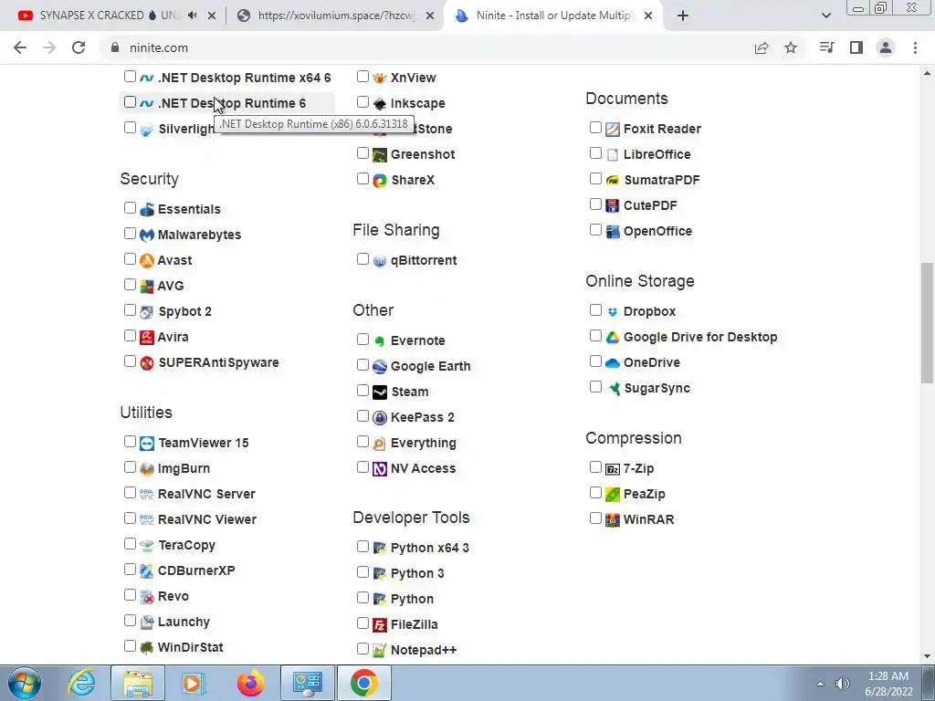935x701 pixels.
Task: Go back to the previous page
Action: tap(20, 47)
